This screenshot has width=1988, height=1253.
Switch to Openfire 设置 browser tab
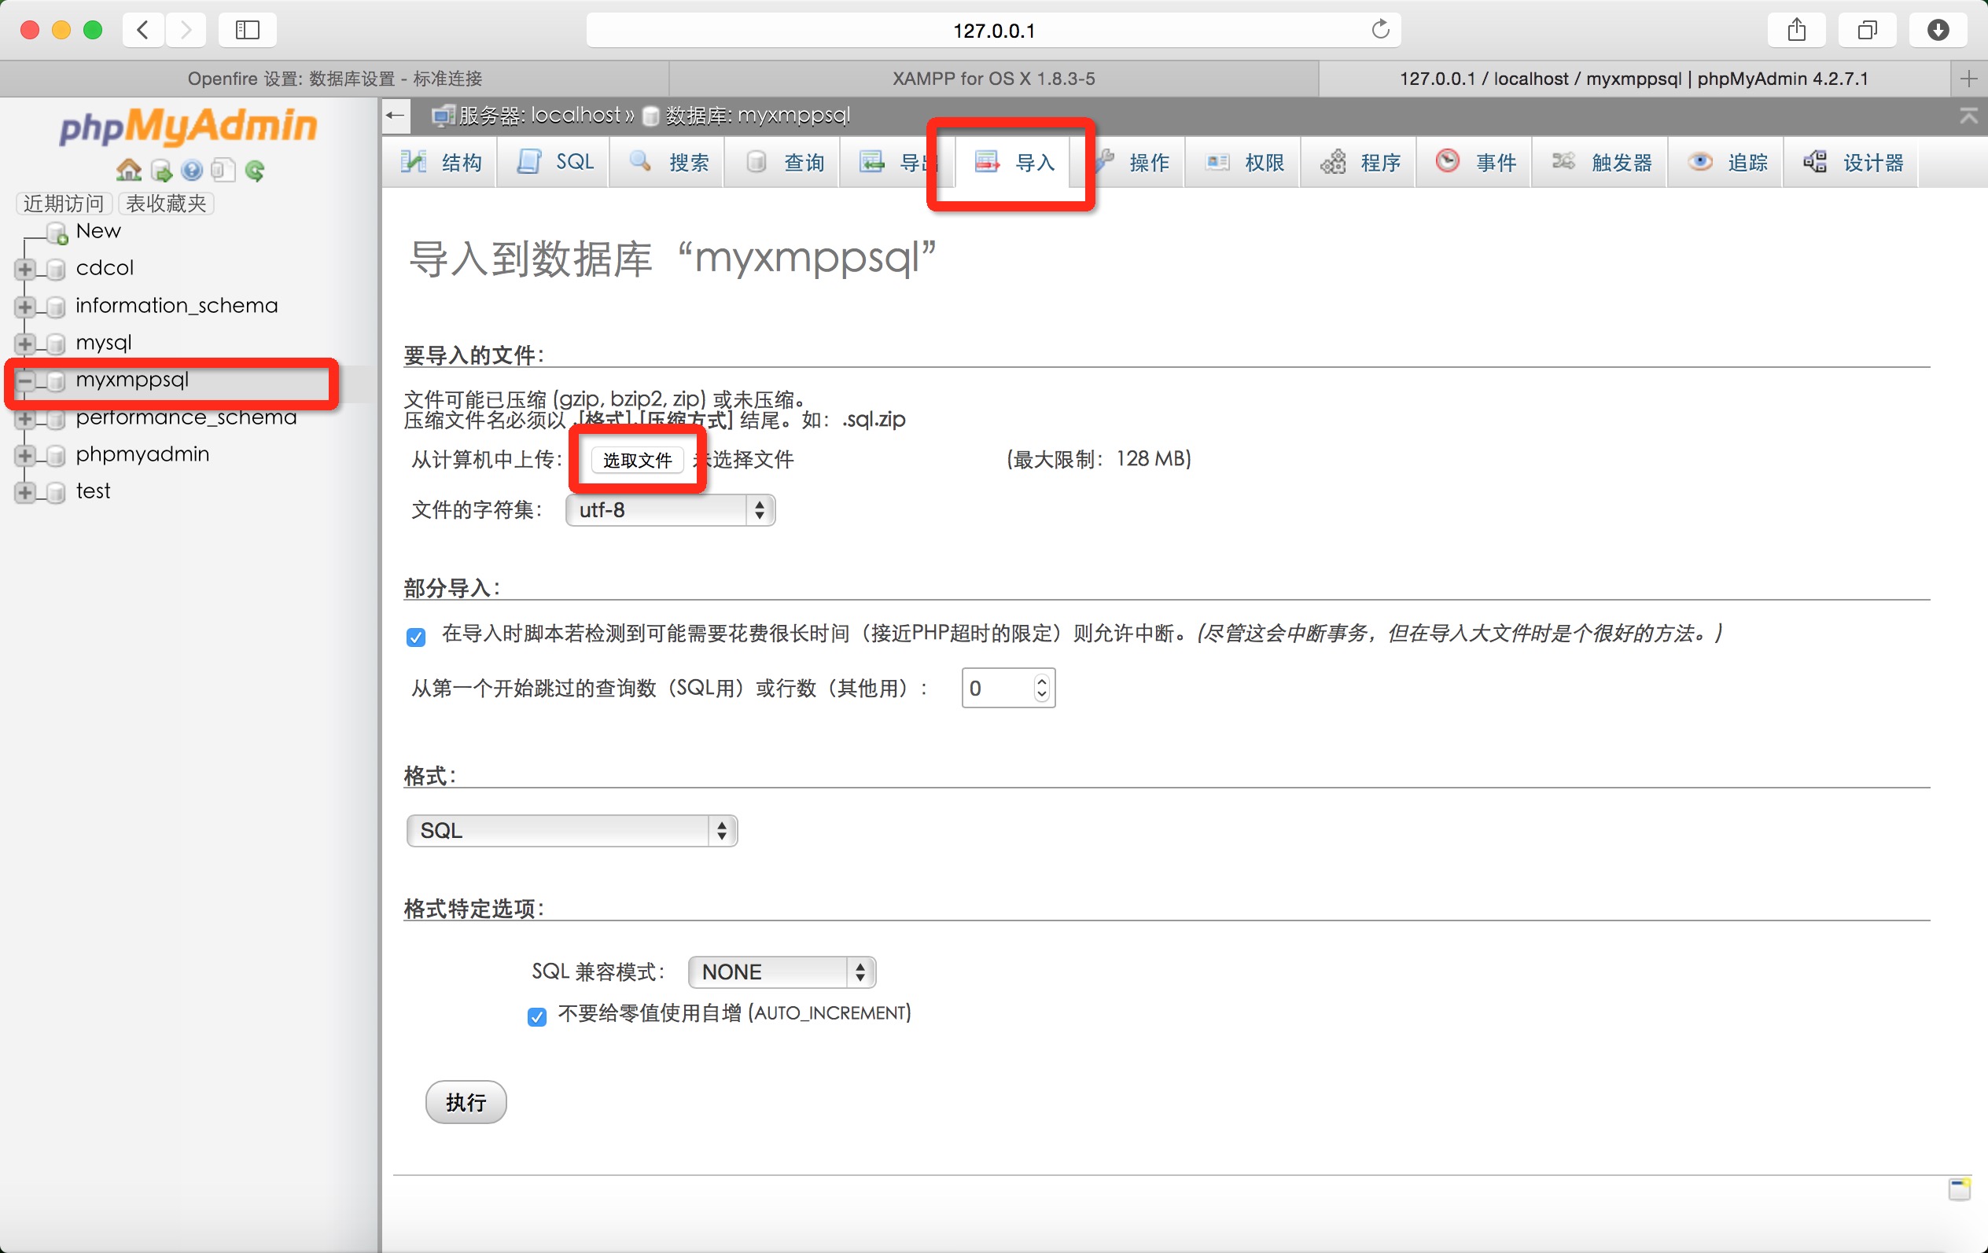click(x=334, y=79)
